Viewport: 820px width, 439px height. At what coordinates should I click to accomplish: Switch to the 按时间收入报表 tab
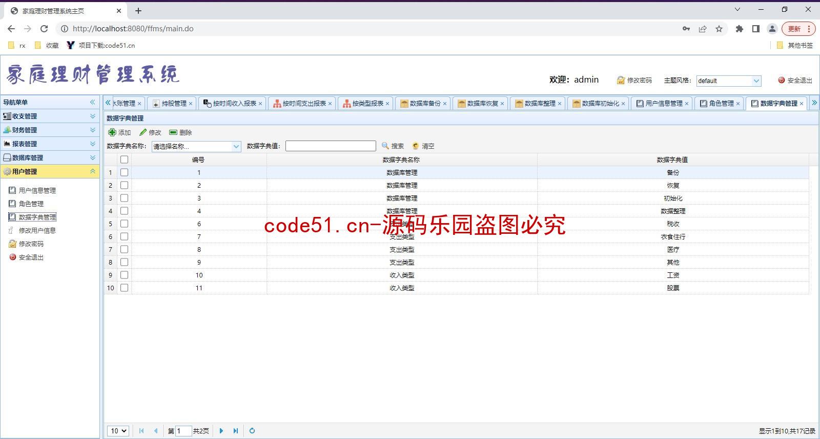231,103
